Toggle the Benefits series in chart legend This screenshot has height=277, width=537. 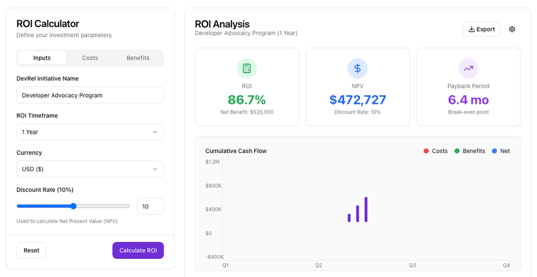coord(470,151)
